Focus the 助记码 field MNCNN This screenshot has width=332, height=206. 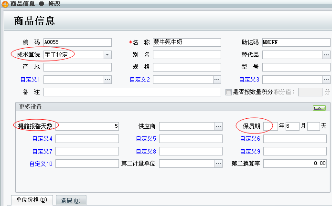click(296, 42)
